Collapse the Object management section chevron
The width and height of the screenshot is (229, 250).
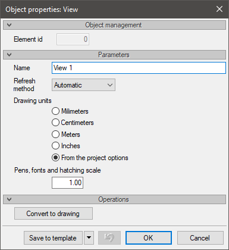pyautogui.click(x=9, y=25)
